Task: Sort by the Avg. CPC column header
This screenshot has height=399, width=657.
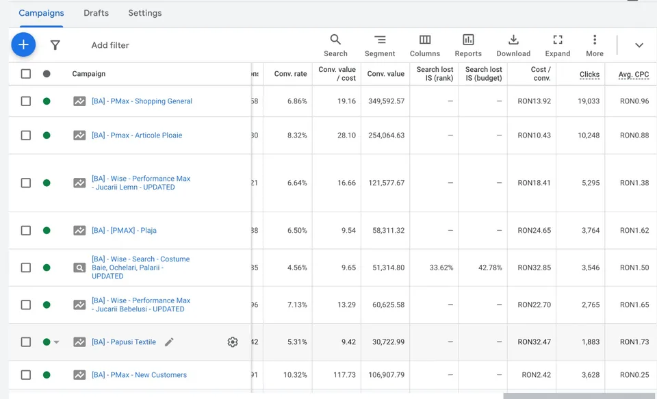Action: click(x=634, y=74)
